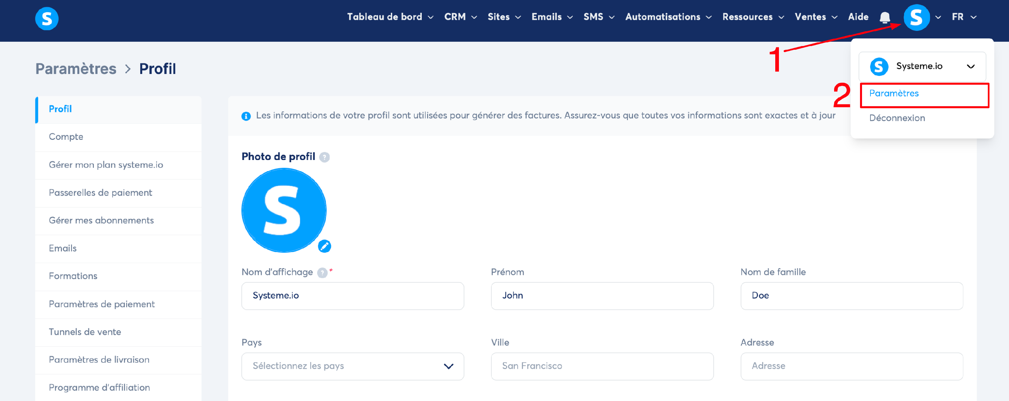Select Paramètres in account dropdown
This screenshot has width=1009, height=401.
coord(894,93)
